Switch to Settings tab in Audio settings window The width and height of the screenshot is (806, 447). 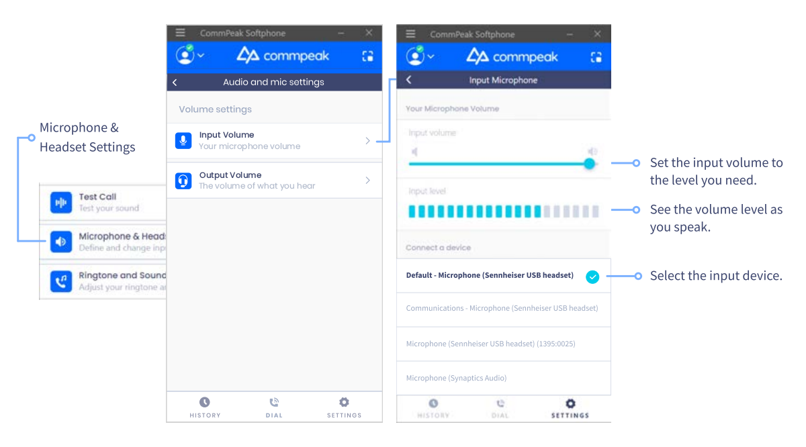click(344, 407)
